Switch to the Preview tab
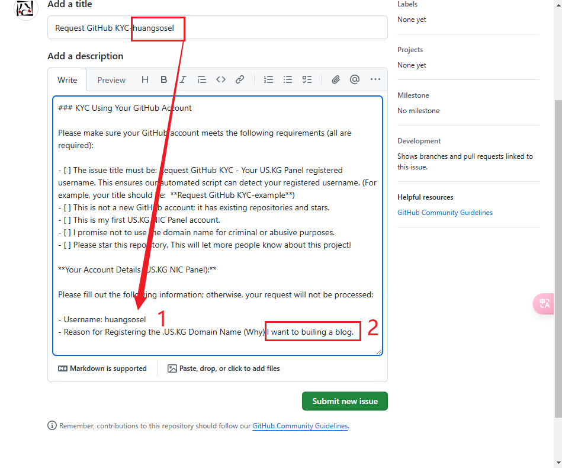The height and width of the screenshot is (468, 562). click(111, 80)
